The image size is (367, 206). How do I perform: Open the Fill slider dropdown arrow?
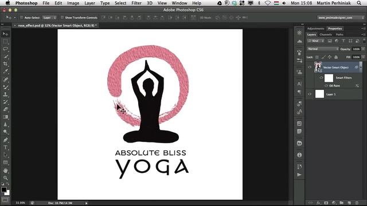(363, 57)
